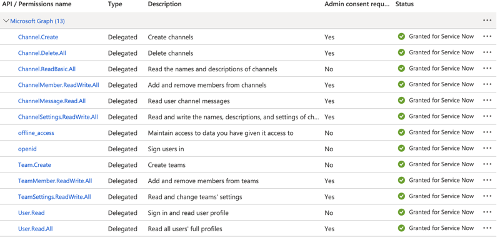Click green granted checkmark in Channel.Create row
Screen dimensions: 500x240
401,36
